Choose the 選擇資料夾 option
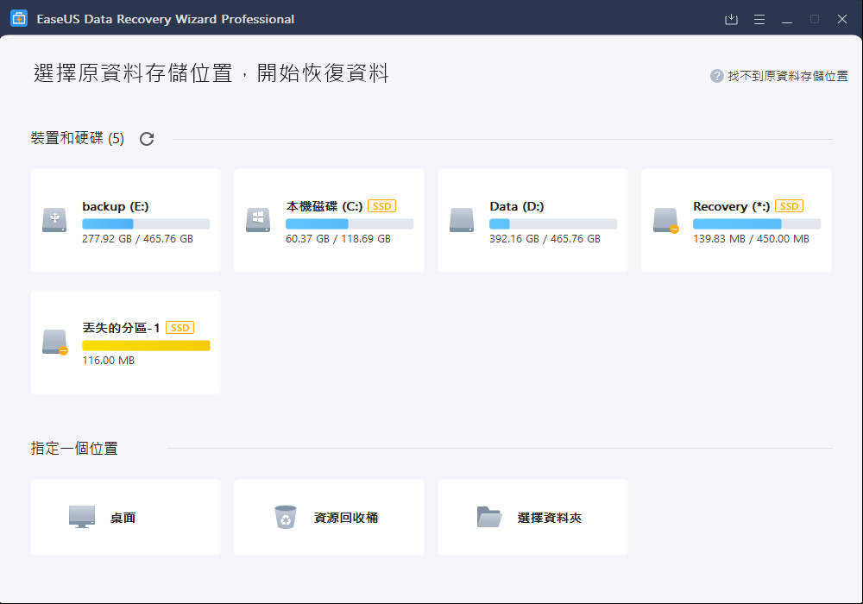The image size is (863, 604). [x=532, y=517]
